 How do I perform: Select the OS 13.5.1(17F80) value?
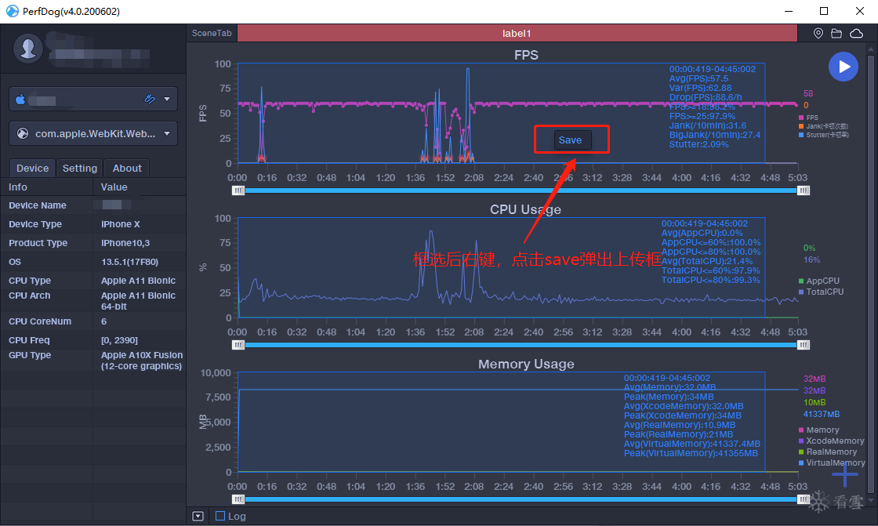point(129,262)
